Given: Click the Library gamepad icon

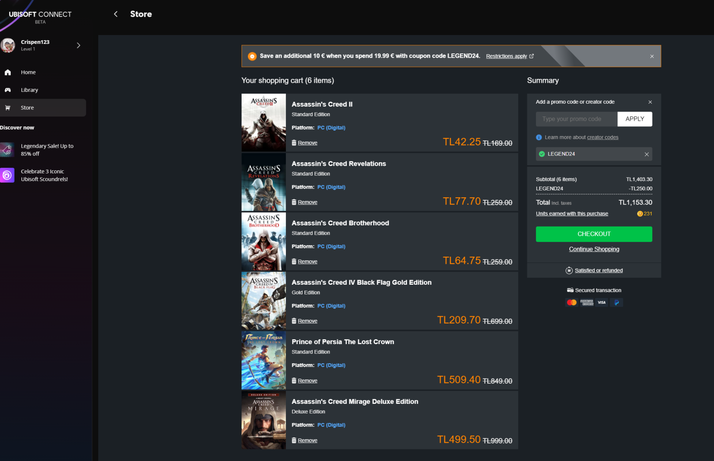Looking at the screenshot, I should click(x=8, y=90).
